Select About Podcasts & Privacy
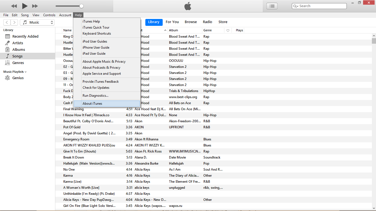Screen dimensions: 376x211 click(x=107, y=68)
